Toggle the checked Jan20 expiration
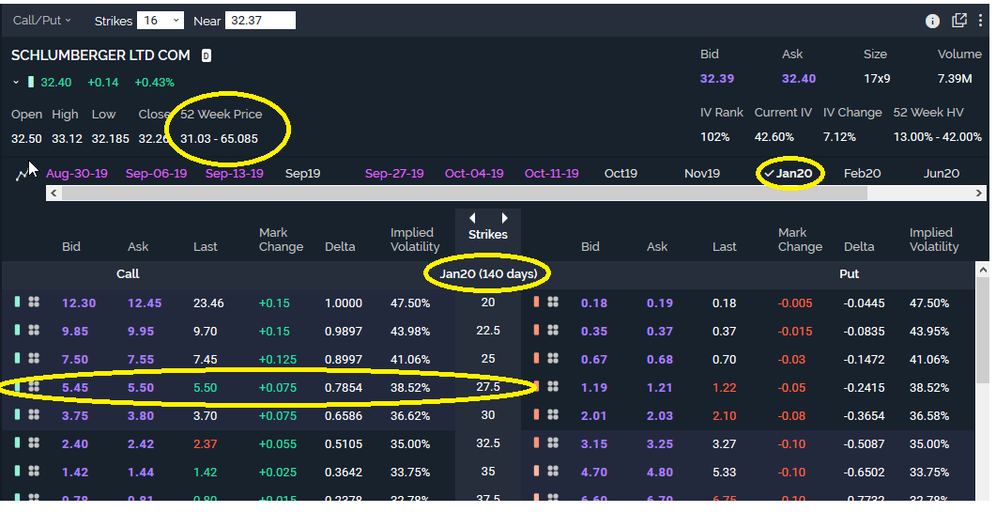The image size is (996, 512). [789, 174]
